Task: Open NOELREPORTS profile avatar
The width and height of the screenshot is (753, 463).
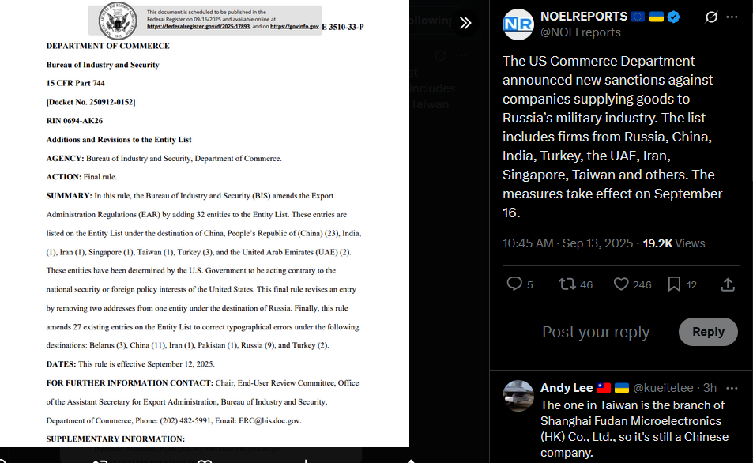Action: [x=518, y=24]
